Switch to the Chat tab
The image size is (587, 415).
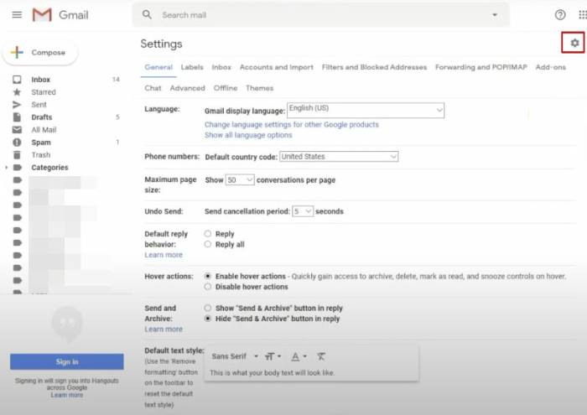(153, 88)
